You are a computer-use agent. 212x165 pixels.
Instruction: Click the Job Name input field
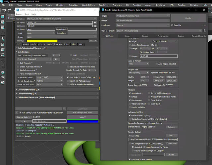[x=60, y=22]
